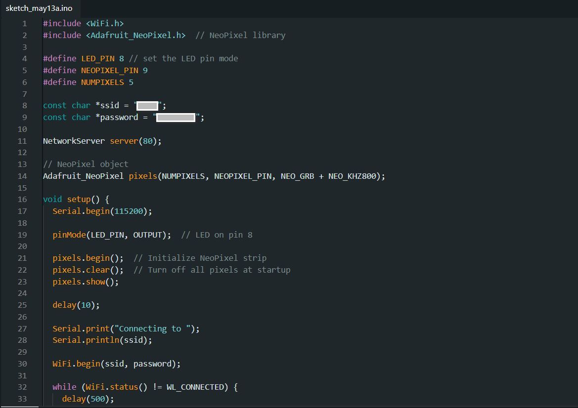Click the redacted ssid string value
The width and height of the screenshot is (578, 408).
[147, 106]
